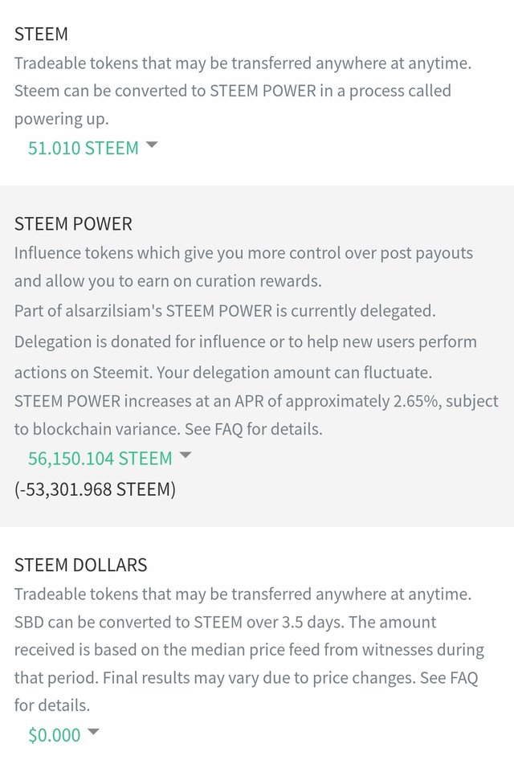Screen dimensions: 514x772
Task: Open the 51.010 STEEM balance dropdown
Action: pyautogui.click(x=84, y=148)
